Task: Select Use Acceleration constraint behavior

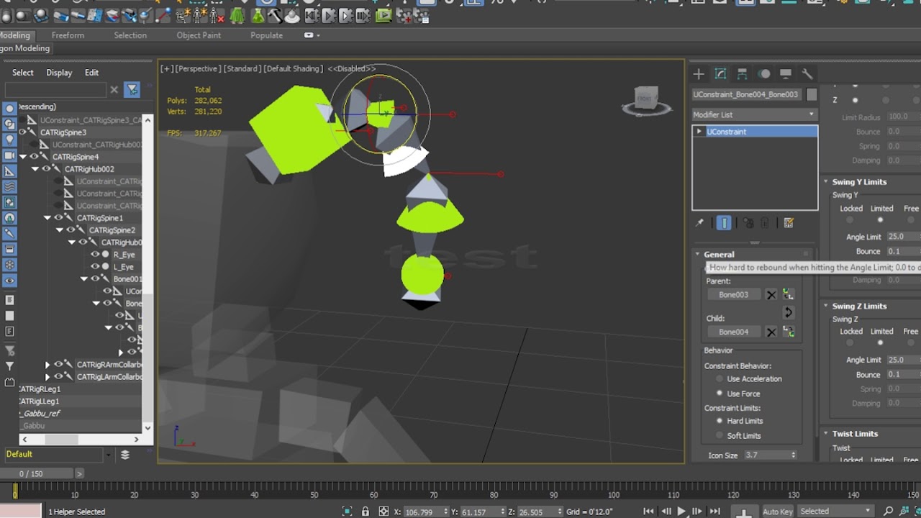Action: pyautogui.click(x=750, y=379)
